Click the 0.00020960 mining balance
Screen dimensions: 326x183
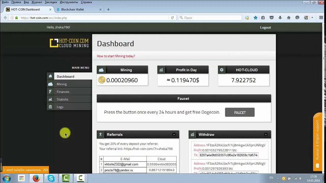[122, 80]
